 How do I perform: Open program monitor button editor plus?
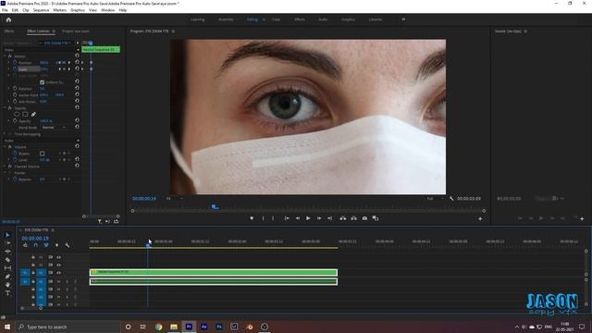tap(480, 218)
